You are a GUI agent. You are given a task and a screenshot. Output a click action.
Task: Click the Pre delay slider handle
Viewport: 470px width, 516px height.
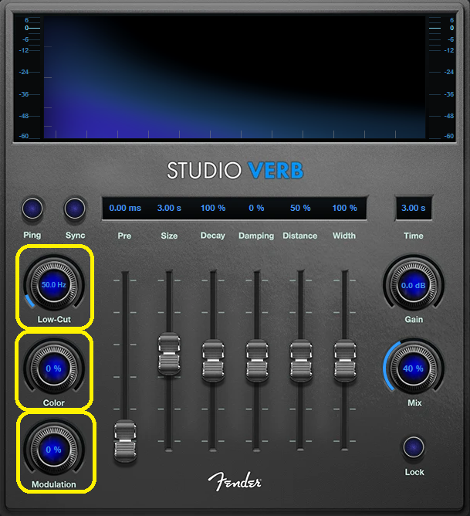click(x=124, y=441)
